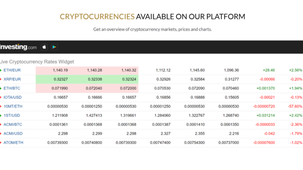Click the green up arrow beside 1ST/USD
The width and height of the screenshot is (303, 170).
point(1,116)
